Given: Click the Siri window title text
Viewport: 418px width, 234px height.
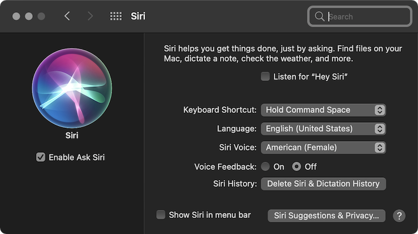Looking at the screenshot, I should tap(138, 16).
